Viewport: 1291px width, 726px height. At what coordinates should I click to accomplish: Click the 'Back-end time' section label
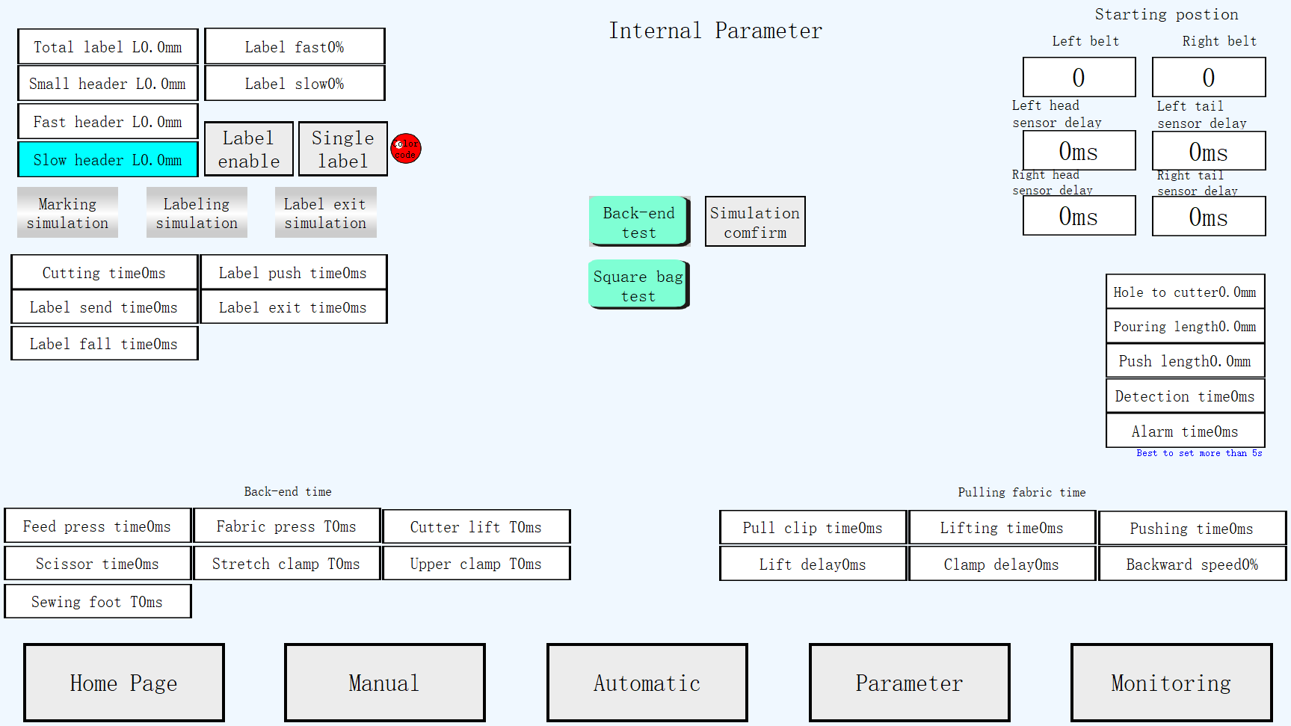pos(288,491)
